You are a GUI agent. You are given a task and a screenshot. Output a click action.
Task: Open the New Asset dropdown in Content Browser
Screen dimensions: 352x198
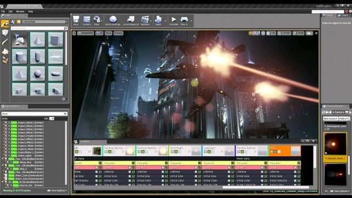(331, 118)
